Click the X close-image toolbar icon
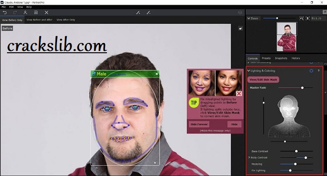Screen dimensions: 327x176 click(47, 13)
